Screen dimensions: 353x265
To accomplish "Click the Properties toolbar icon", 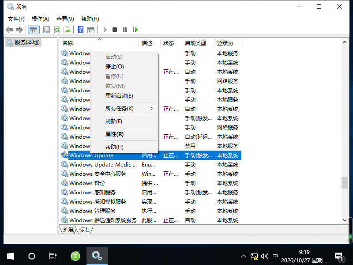I will (46, 30).
